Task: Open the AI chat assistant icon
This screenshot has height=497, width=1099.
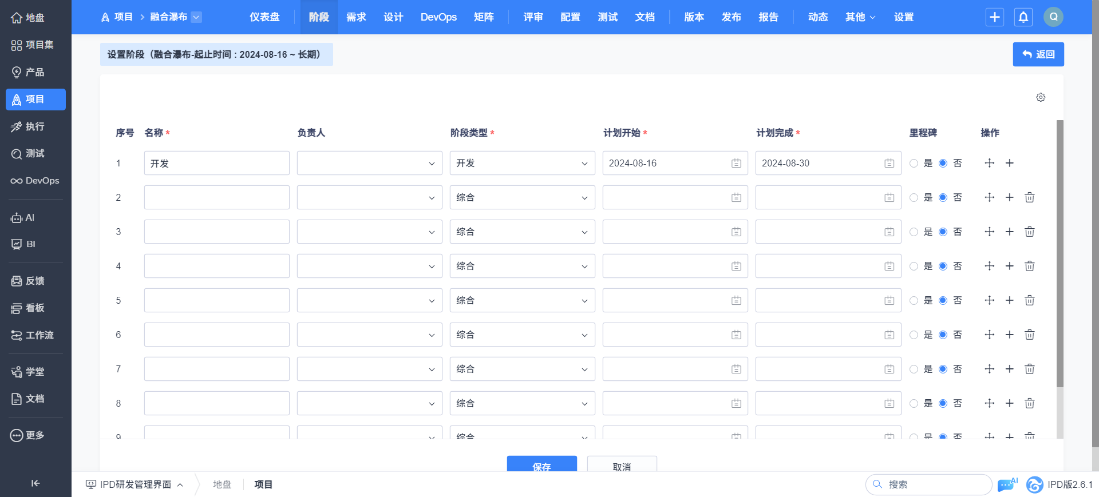Action: [x=1007, y=484]
